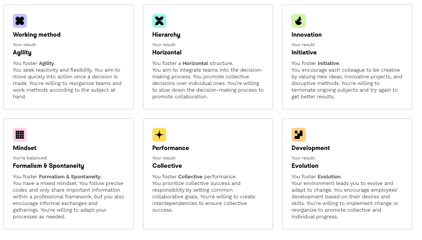Screen dimensions: 422x240
Task: Click the Development card heading
Action: (x=311, y=148)
